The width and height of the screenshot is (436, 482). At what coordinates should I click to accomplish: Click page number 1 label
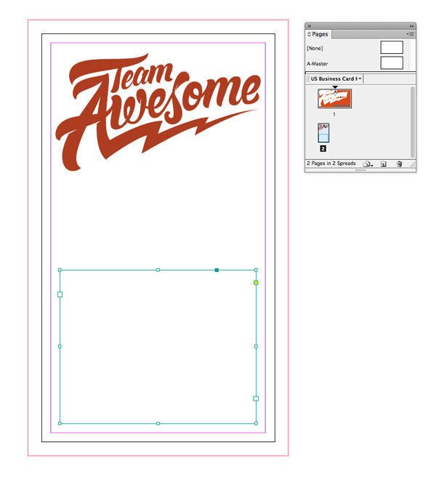point(334,114)
